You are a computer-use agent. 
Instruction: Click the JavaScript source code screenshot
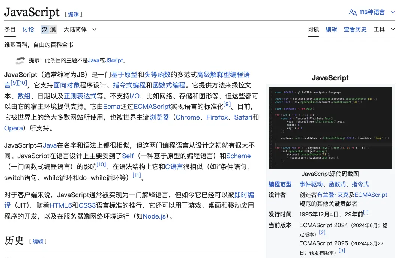(330, 127)
